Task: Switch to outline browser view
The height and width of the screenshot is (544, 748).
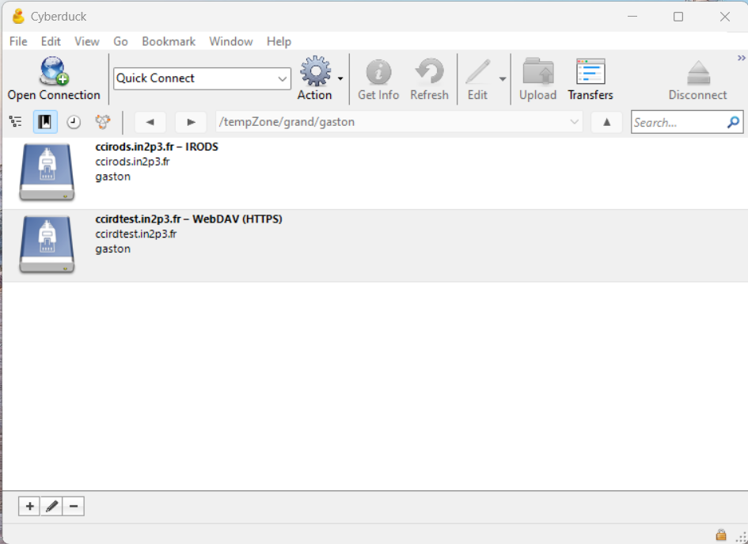Action: click(16, 122)
